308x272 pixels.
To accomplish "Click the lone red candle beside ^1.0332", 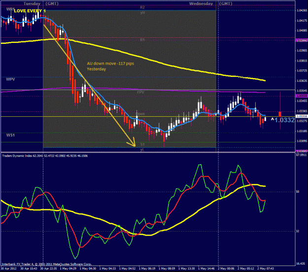I will 280,114.
